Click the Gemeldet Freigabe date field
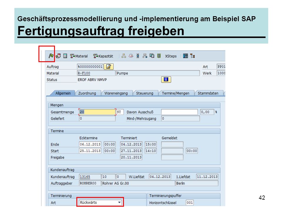Screen dimensions: 282x212 coord(172,157)
